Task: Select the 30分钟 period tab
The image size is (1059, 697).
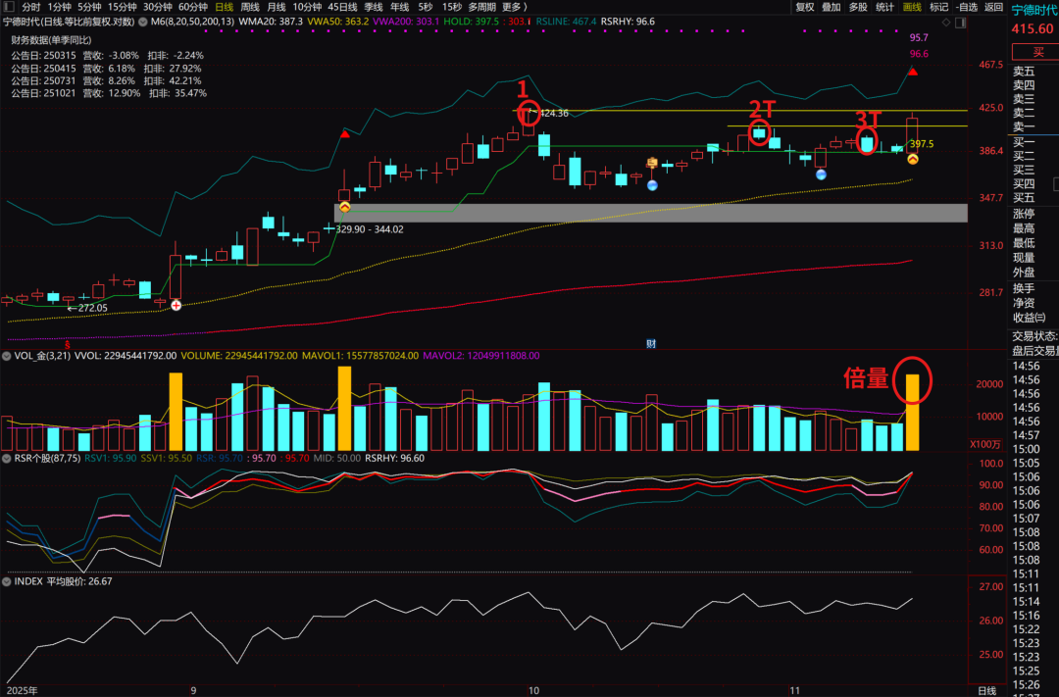Action: [x=157, y=7]
